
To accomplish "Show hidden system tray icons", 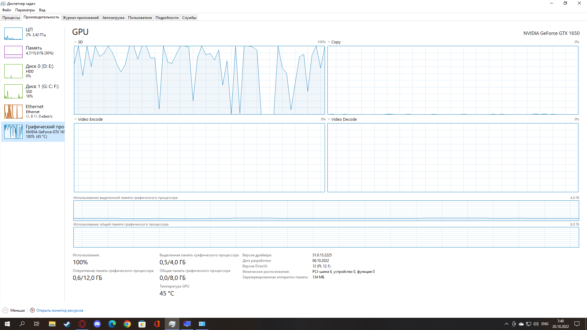I will [x=507, y=324].
